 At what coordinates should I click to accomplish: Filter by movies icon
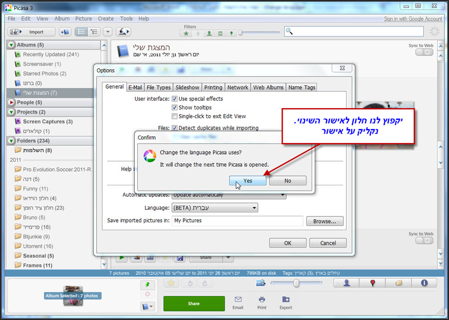pyautogui.click(x=220, y=33)
